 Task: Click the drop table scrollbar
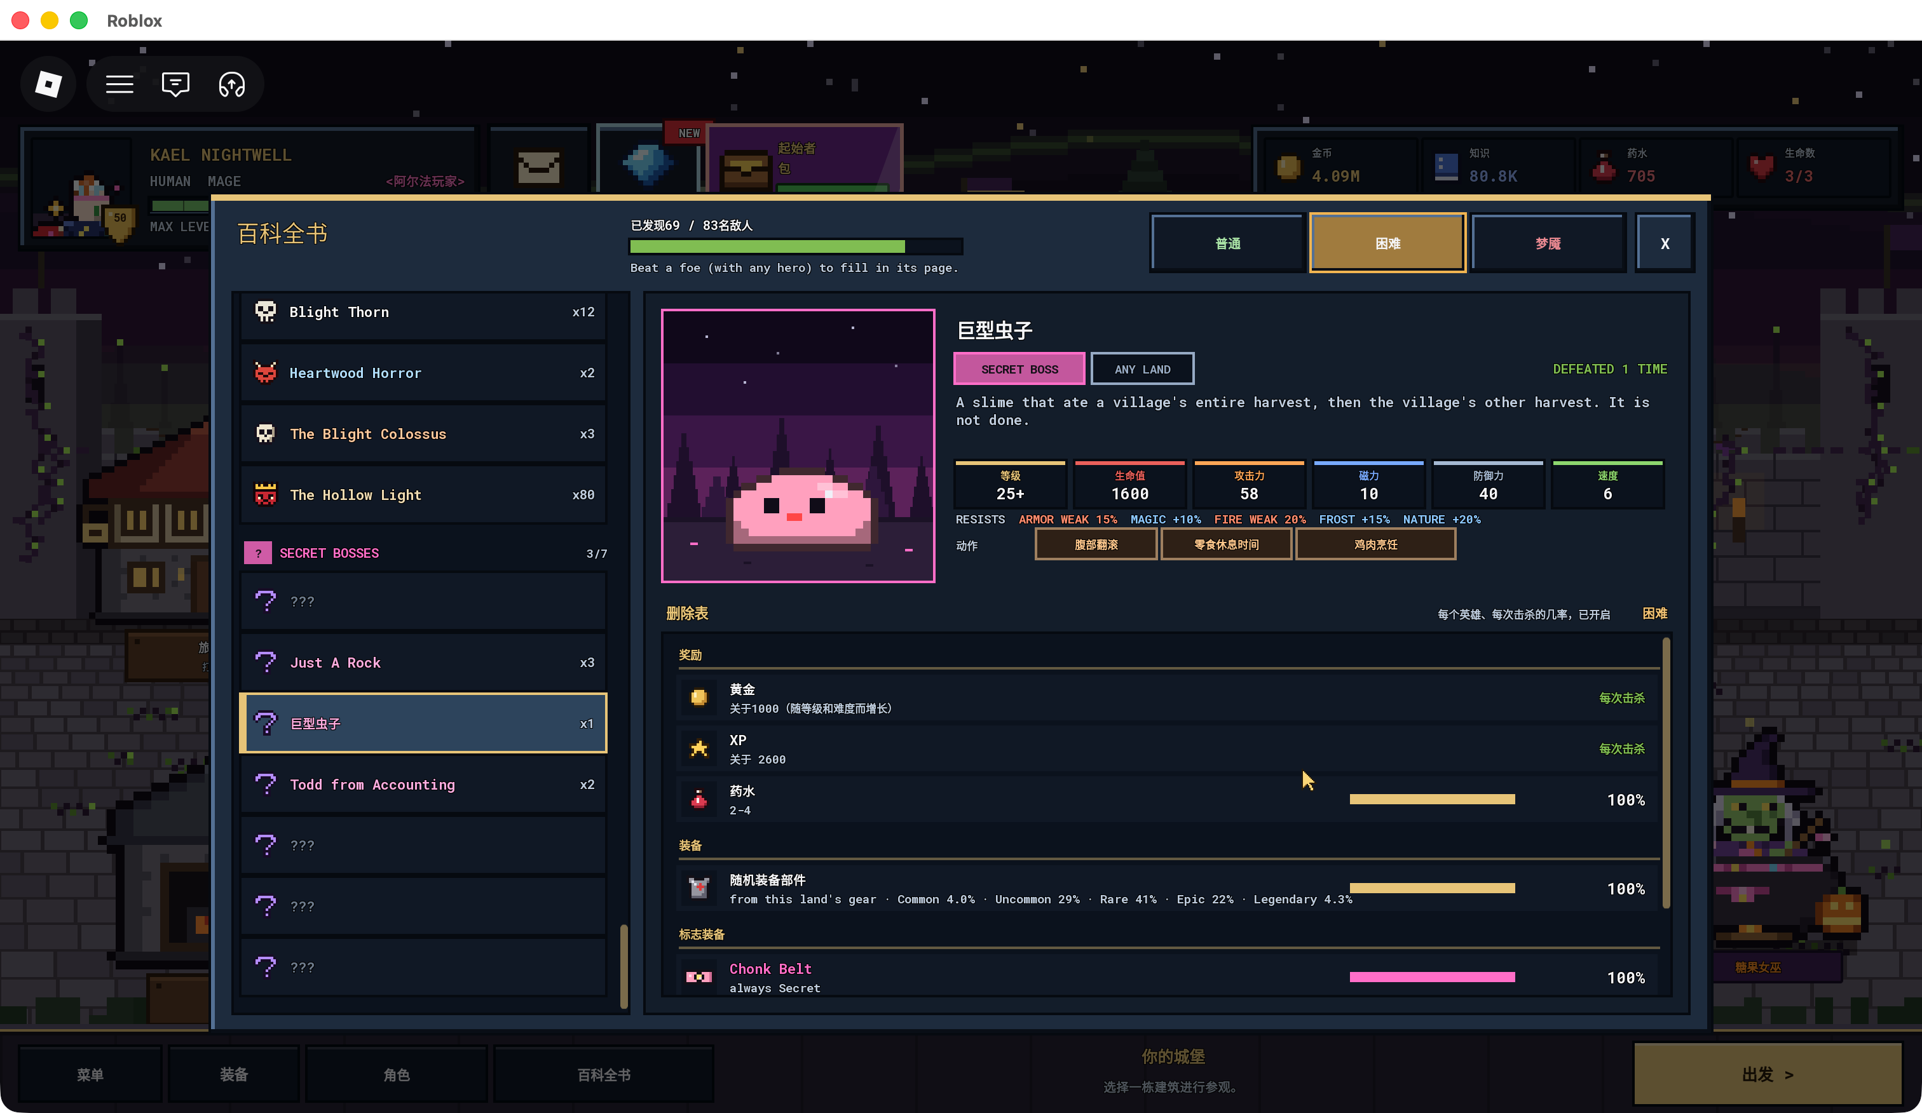coord(1666,773)
